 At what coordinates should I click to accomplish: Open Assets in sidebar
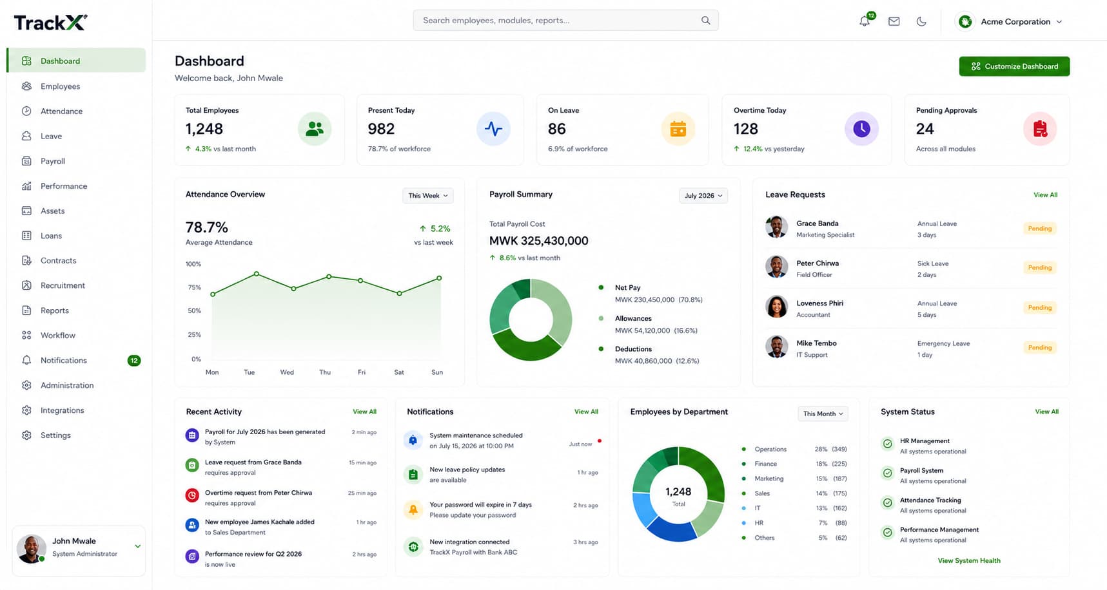pos(76,211)
